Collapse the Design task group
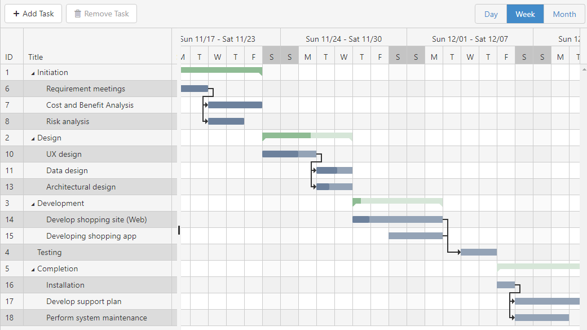The image size is (587, 330). click(33, 139)
